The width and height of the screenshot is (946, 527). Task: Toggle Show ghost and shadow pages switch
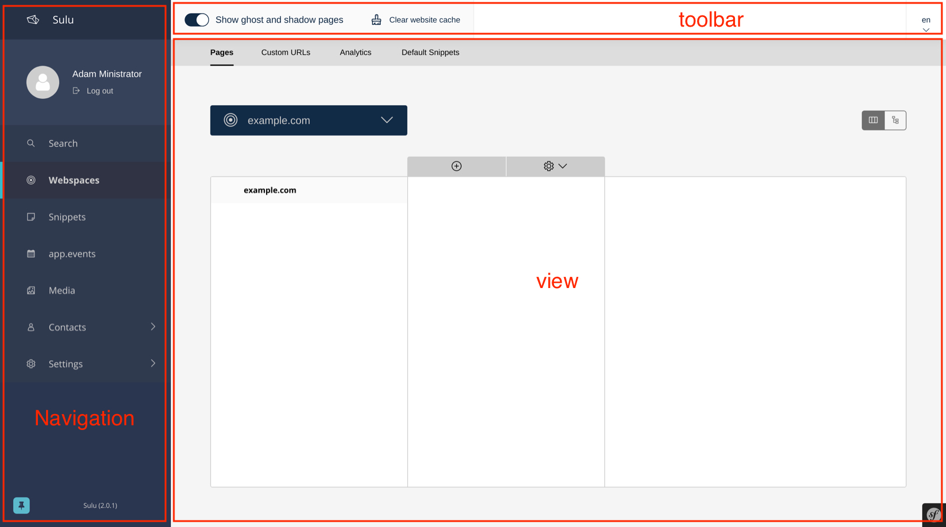coord(197,20)
